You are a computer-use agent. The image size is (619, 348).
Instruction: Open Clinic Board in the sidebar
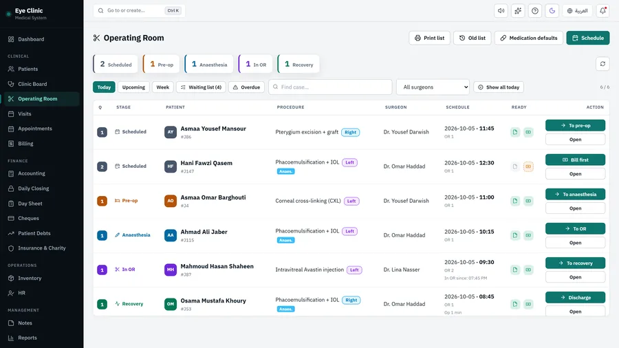click(x=41, y=84)
